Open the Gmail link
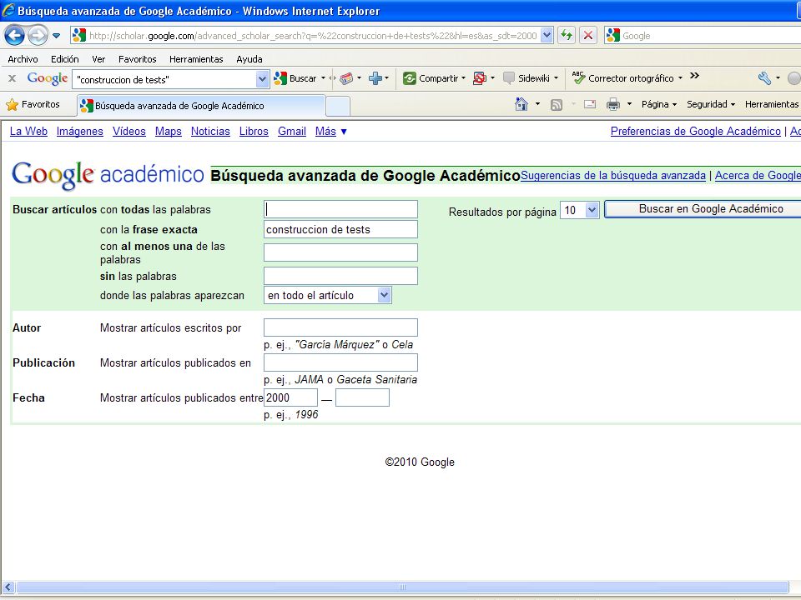 click(292, 131)
